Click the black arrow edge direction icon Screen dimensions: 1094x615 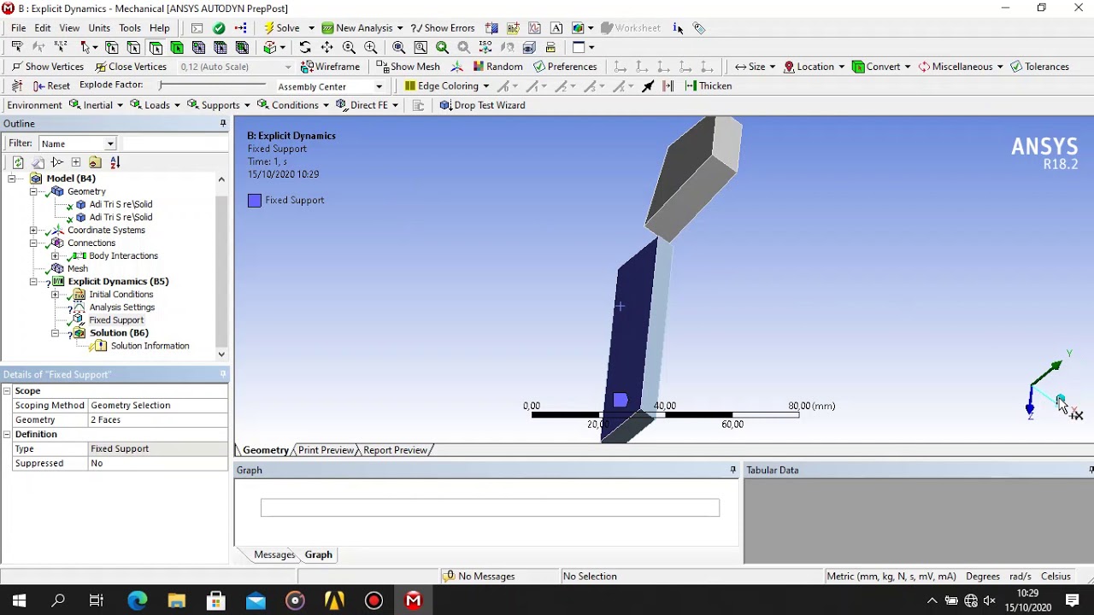648,86
